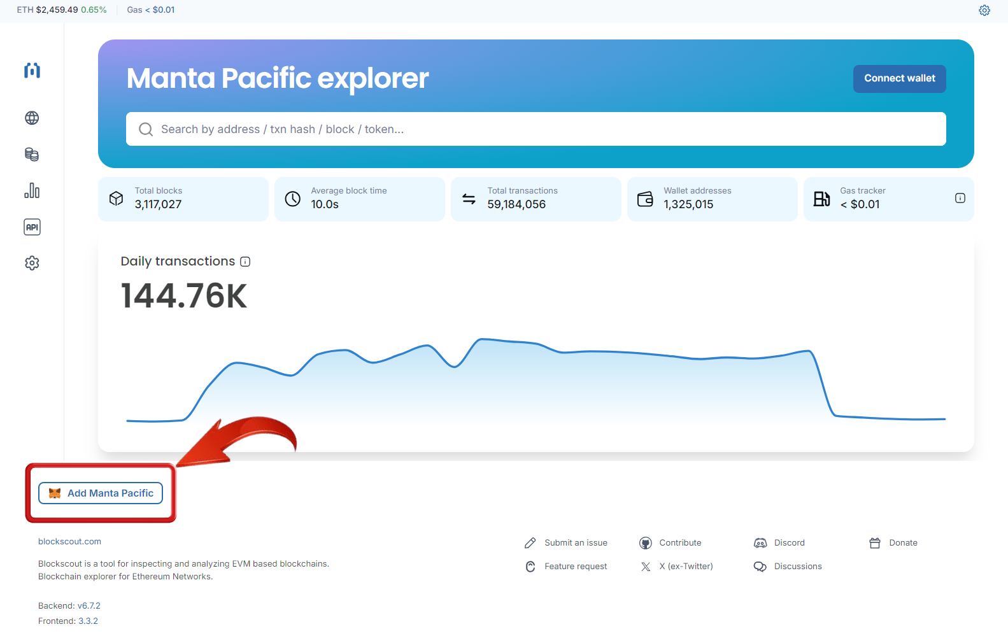
Task: Click the Daily transactions title text
Action: [178, 261]
